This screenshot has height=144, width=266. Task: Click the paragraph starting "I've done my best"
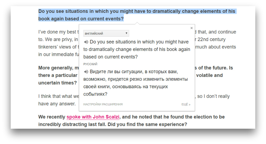(x=58, y=32)
